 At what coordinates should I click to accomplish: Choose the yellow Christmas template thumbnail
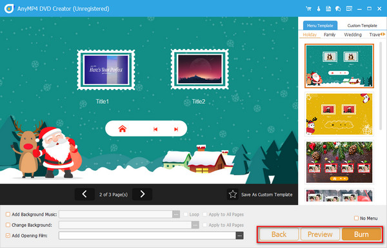point(339,114)
